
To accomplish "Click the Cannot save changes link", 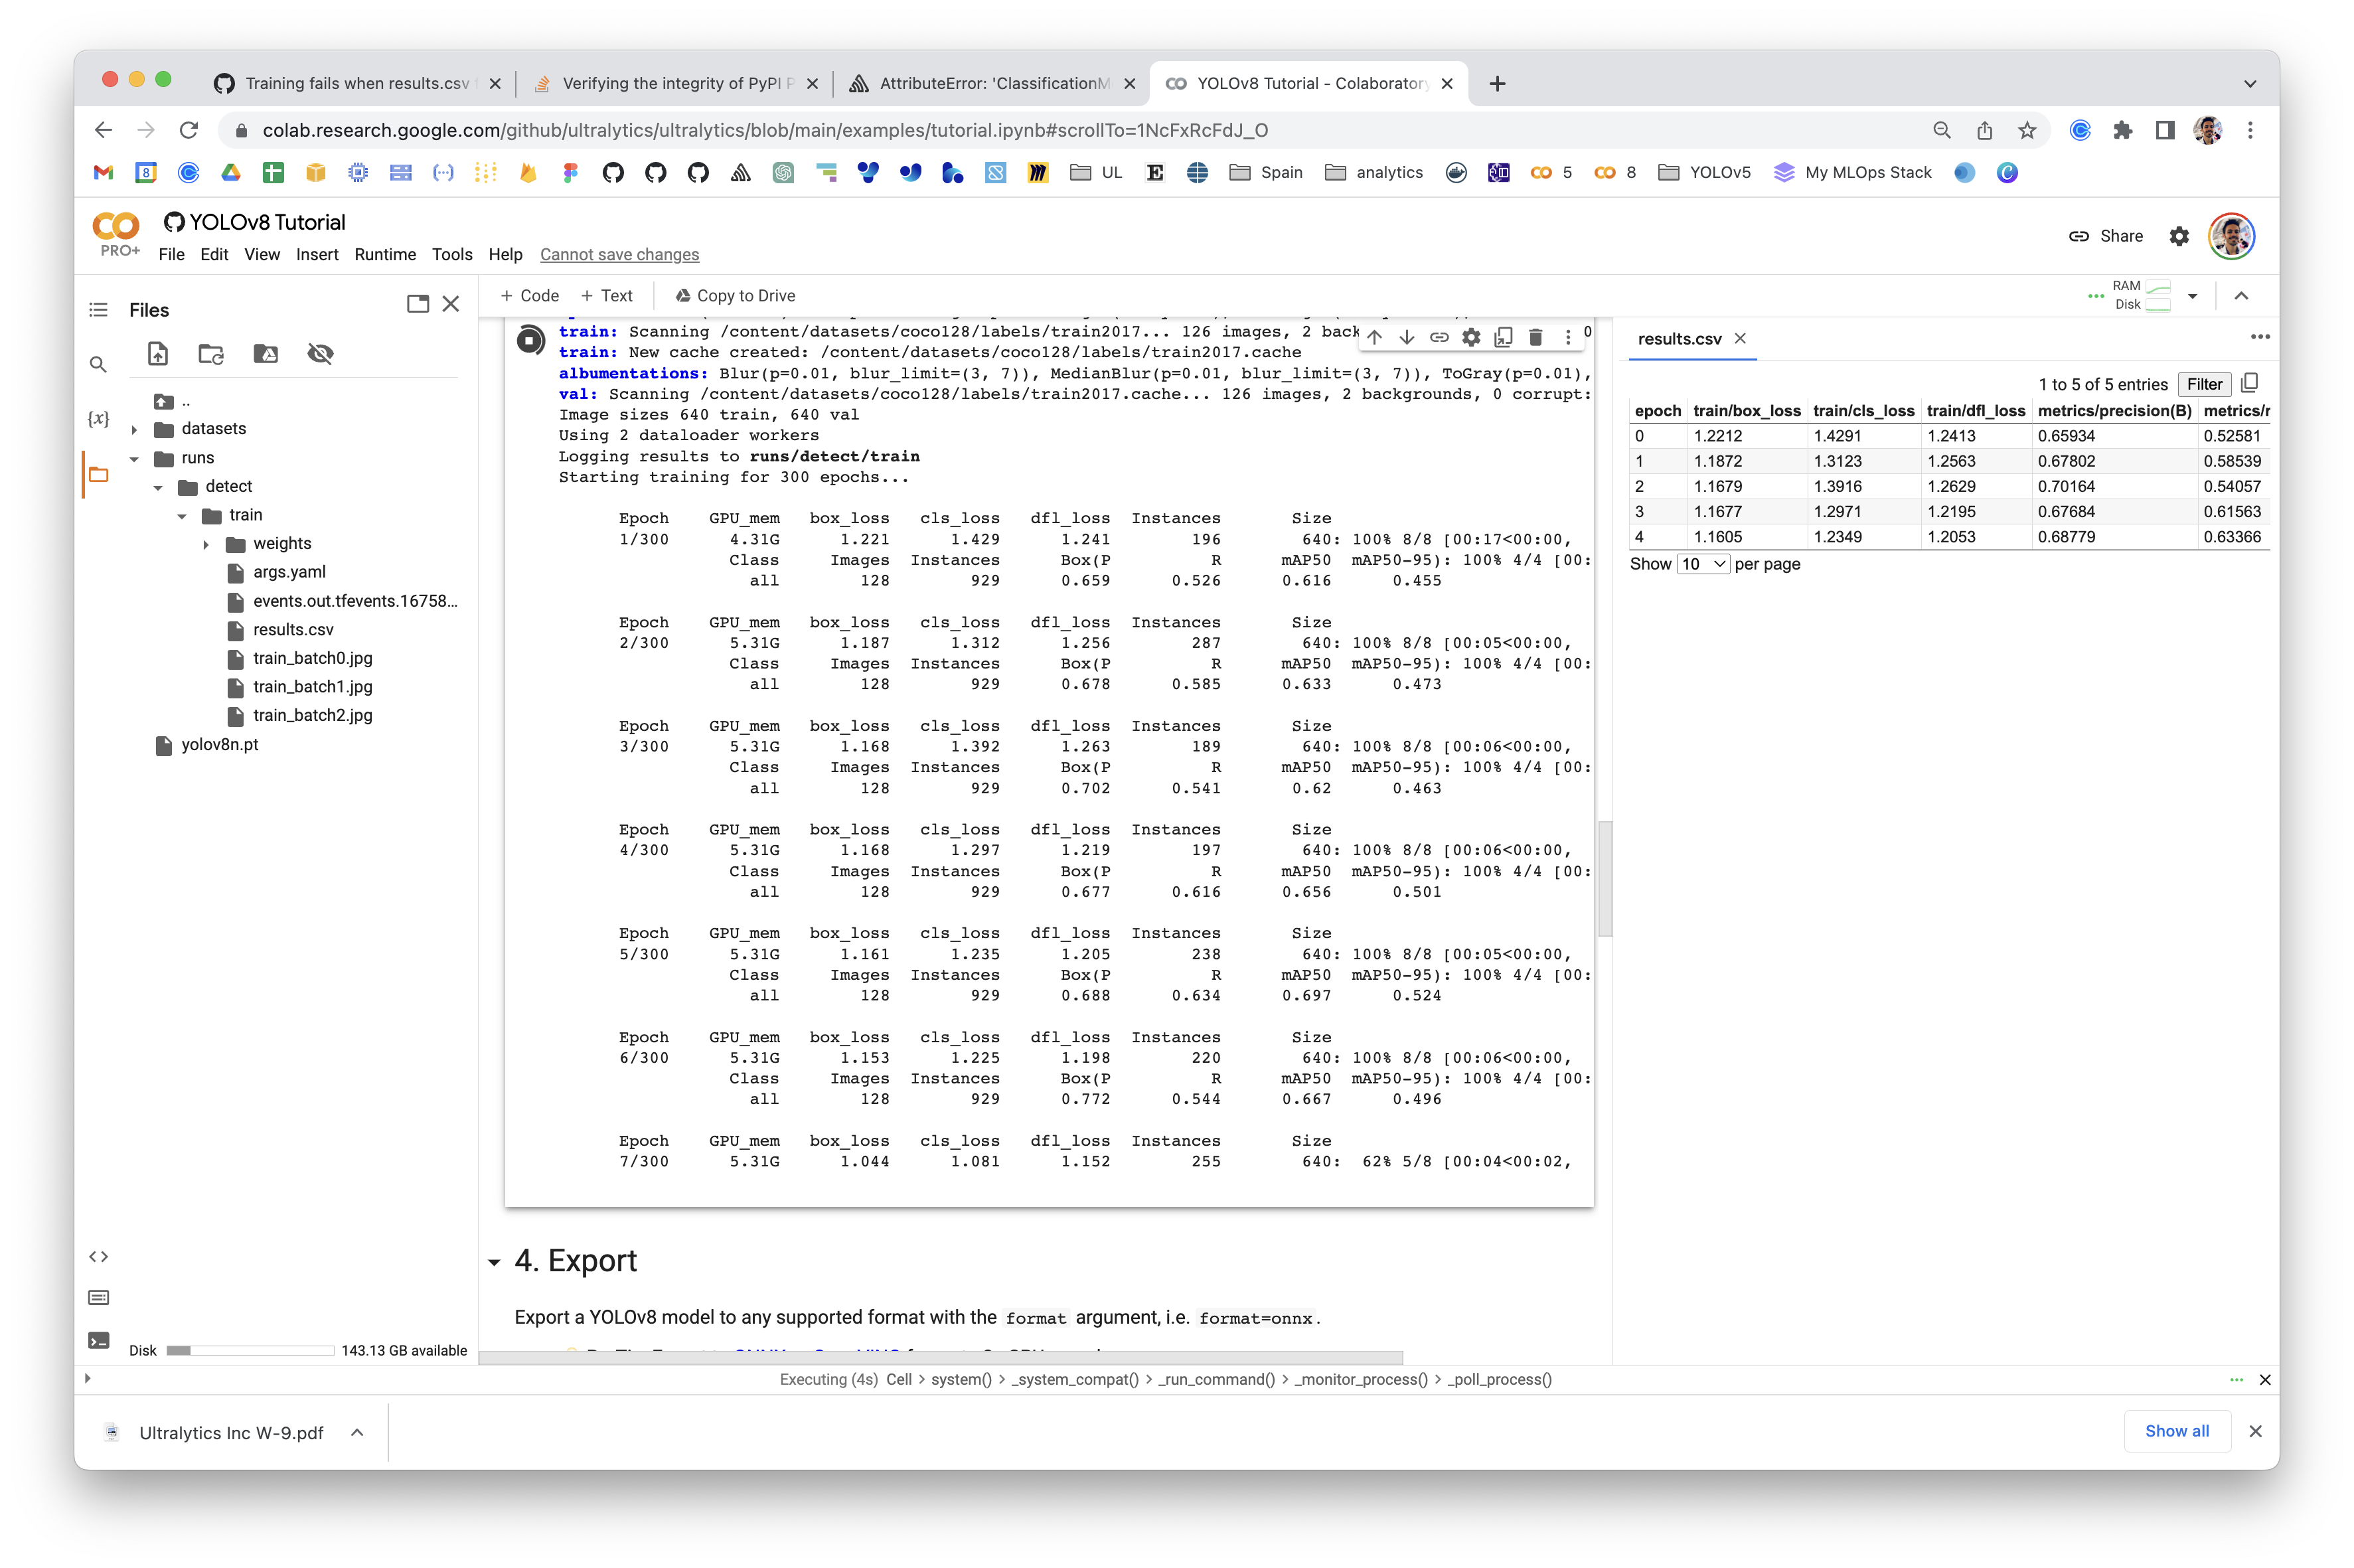I will point(619,254).
